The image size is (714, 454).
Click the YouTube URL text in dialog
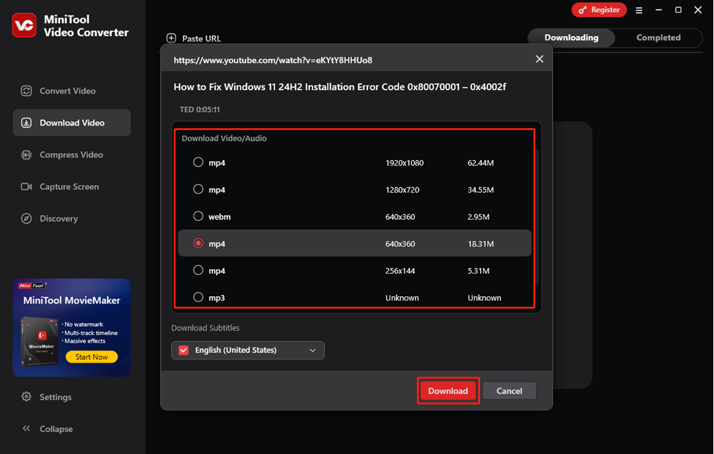tap(273, 60)
